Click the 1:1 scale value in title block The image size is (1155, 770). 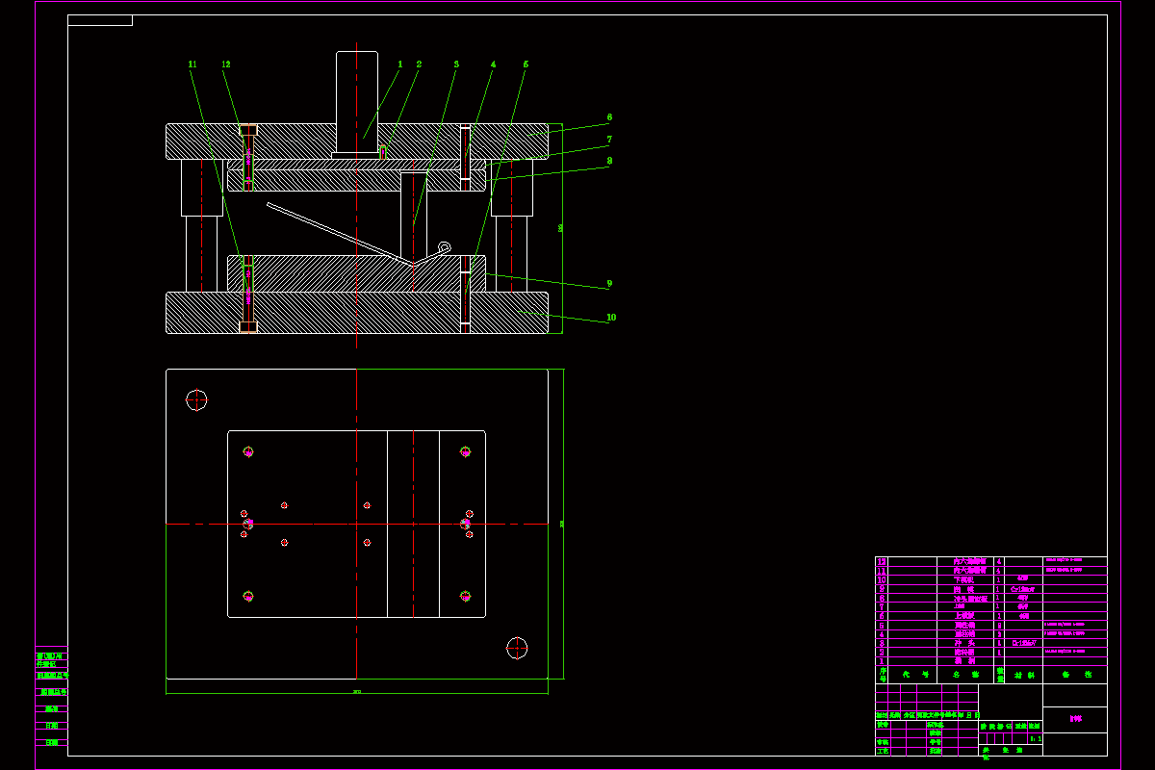(1035, 739)
